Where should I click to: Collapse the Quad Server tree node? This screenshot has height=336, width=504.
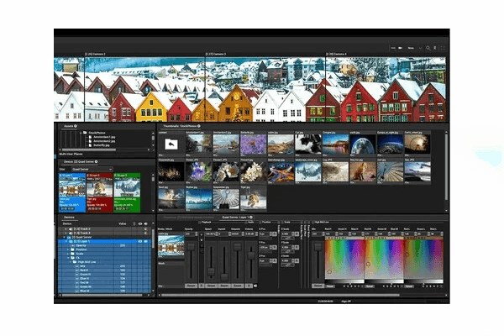(x=65, y=237)
